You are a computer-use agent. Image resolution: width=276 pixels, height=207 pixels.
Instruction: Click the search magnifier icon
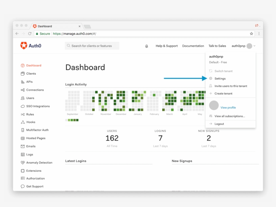coord(68,46)
